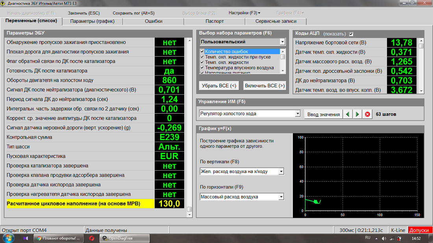
Task: Click the 'Убрать ВСЕ (<)' button
Action: click(219, 85)
